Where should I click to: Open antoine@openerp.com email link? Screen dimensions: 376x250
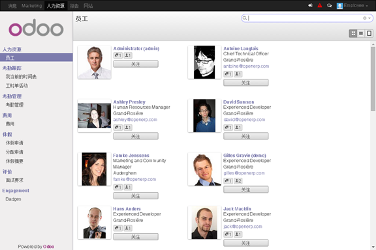point(246,66)
